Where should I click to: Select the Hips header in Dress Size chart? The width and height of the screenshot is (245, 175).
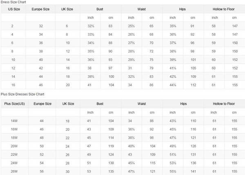point(183,9)
